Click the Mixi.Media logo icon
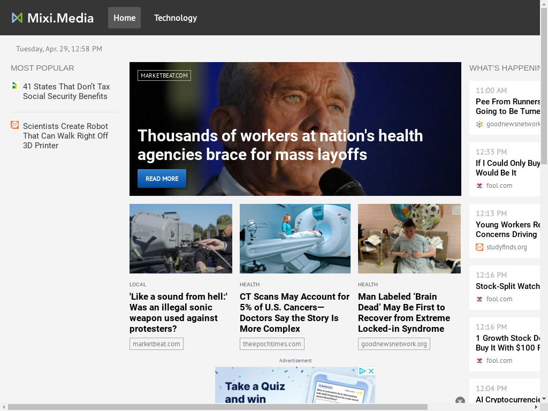The image size is (548, 411). 17,18
